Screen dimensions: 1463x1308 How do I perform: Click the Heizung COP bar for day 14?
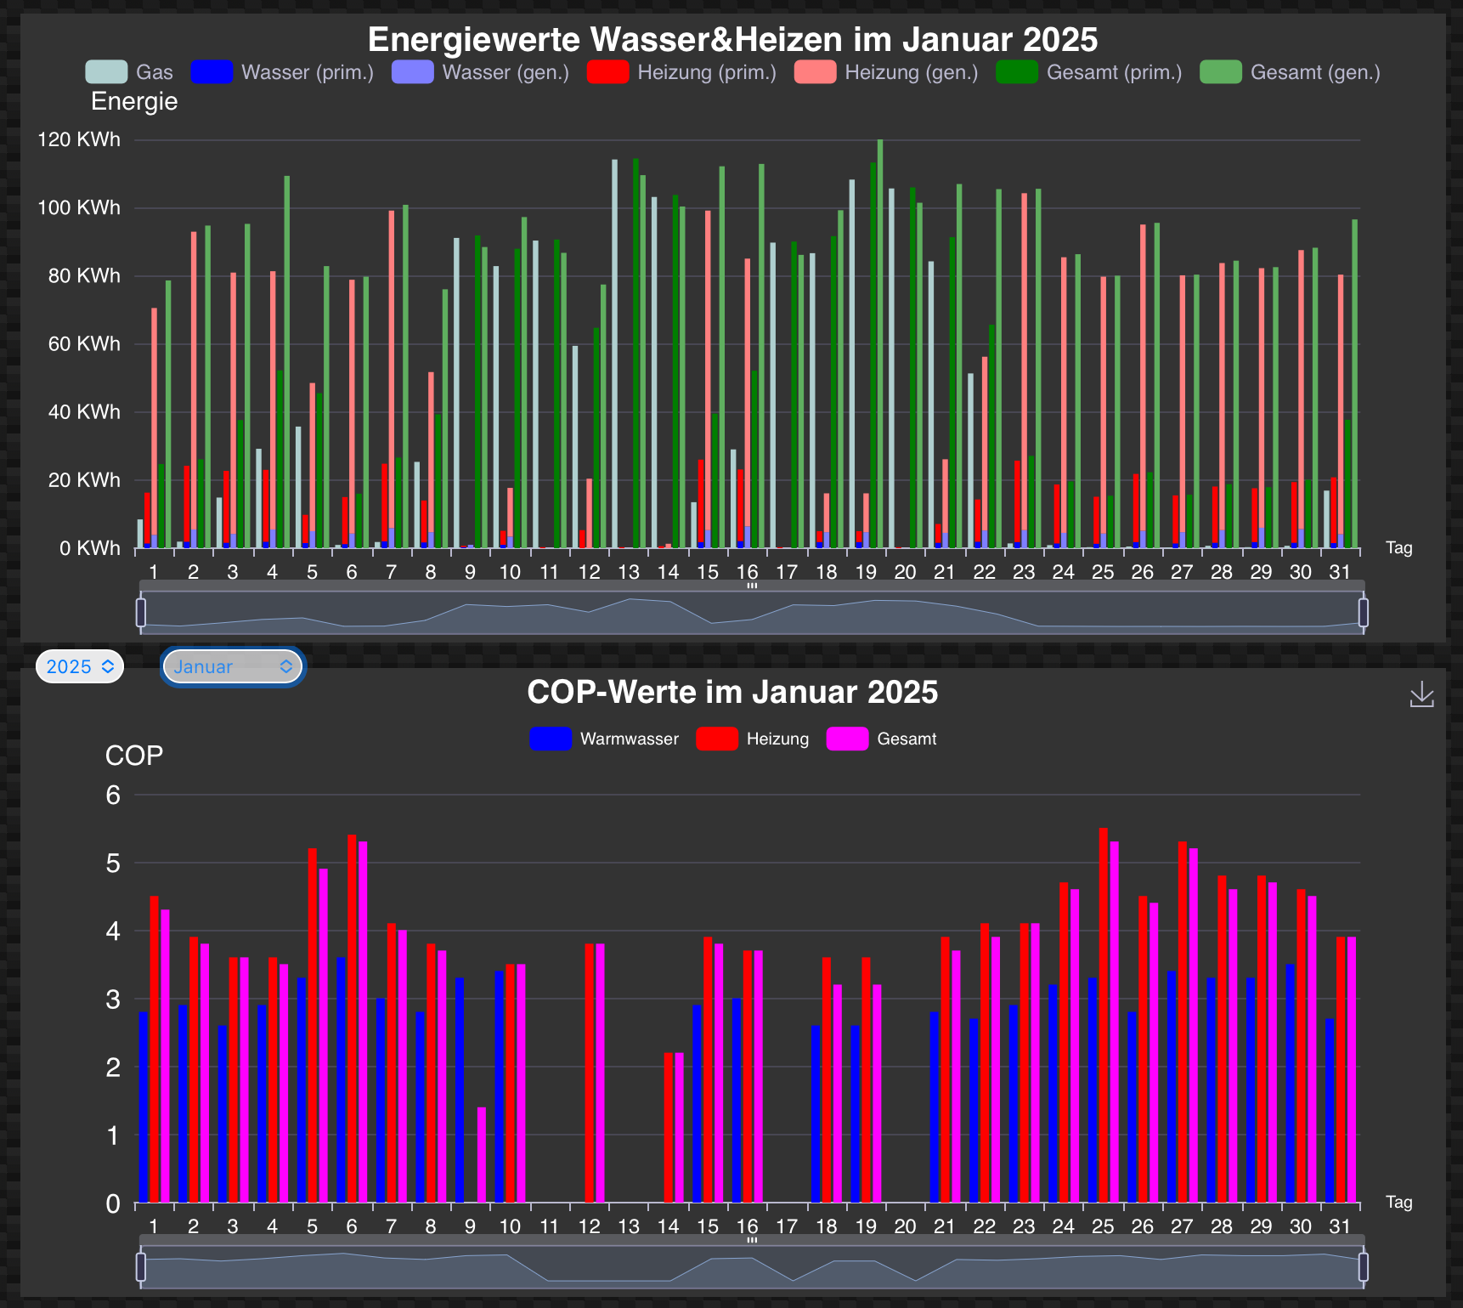[x=668, y=1128]
